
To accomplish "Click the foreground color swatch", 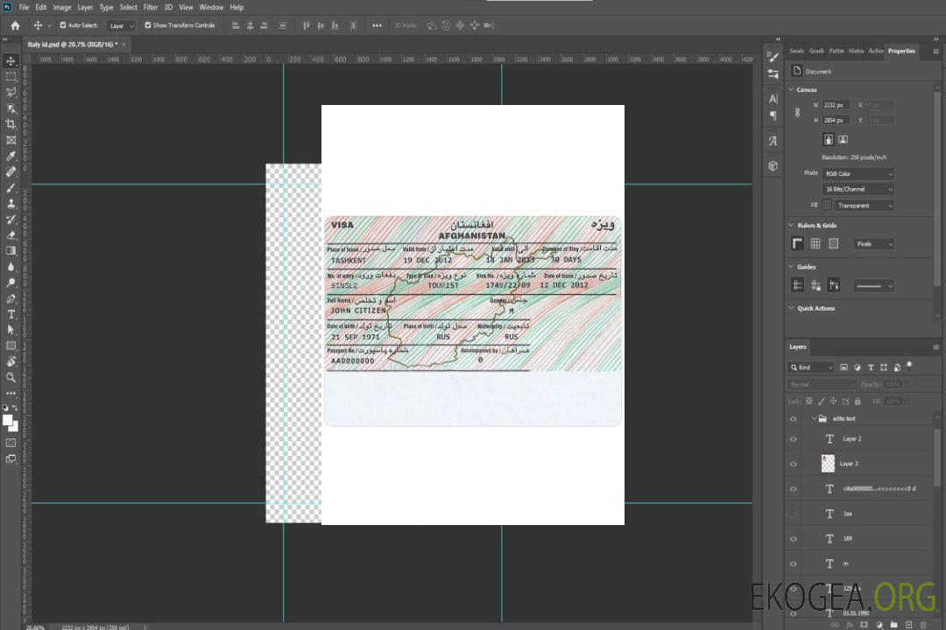I will coord(8,420).
